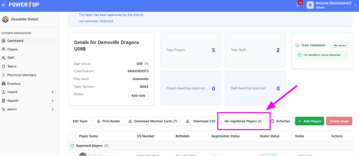
Task: Open the hamburger menu icon
Action: (3, 5)
